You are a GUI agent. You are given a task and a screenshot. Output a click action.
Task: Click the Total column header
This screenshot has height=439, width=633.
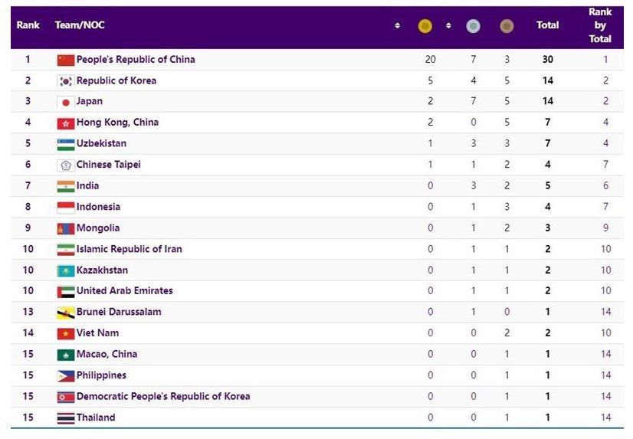(547, 25)
